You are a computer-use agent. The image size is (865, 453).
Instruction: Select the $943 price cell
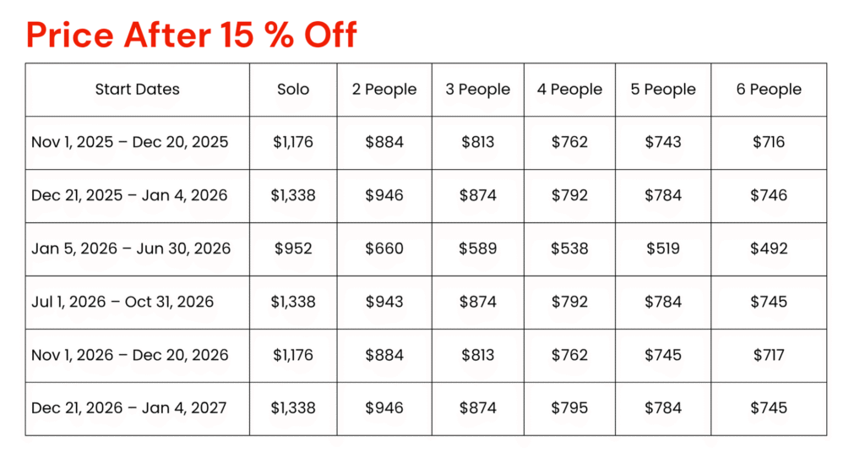coord(384,302)
